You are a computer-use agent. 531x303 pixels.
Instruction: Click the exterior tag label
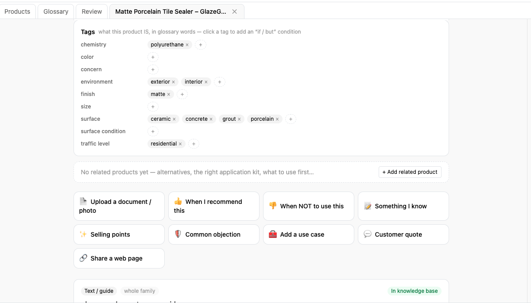click(160, 82)
